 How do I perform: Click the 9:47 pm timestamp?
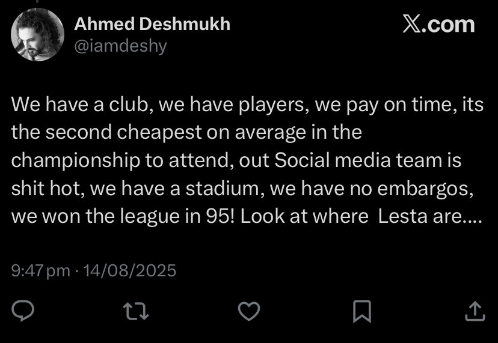[x=41, y=271]
